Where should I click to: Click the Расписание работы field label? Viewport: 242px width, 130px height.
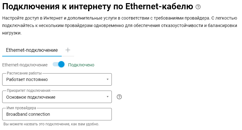point(24,73)
